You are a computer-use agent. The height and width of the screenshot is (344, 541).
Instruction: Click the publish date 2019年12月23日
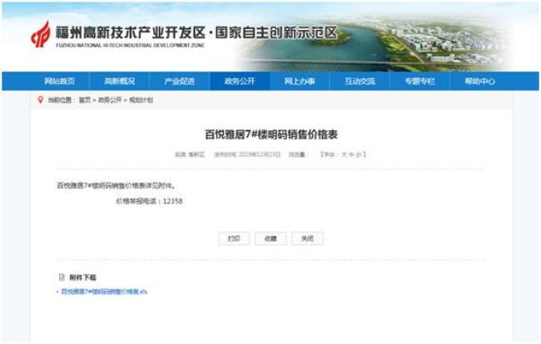coord(260,155)
